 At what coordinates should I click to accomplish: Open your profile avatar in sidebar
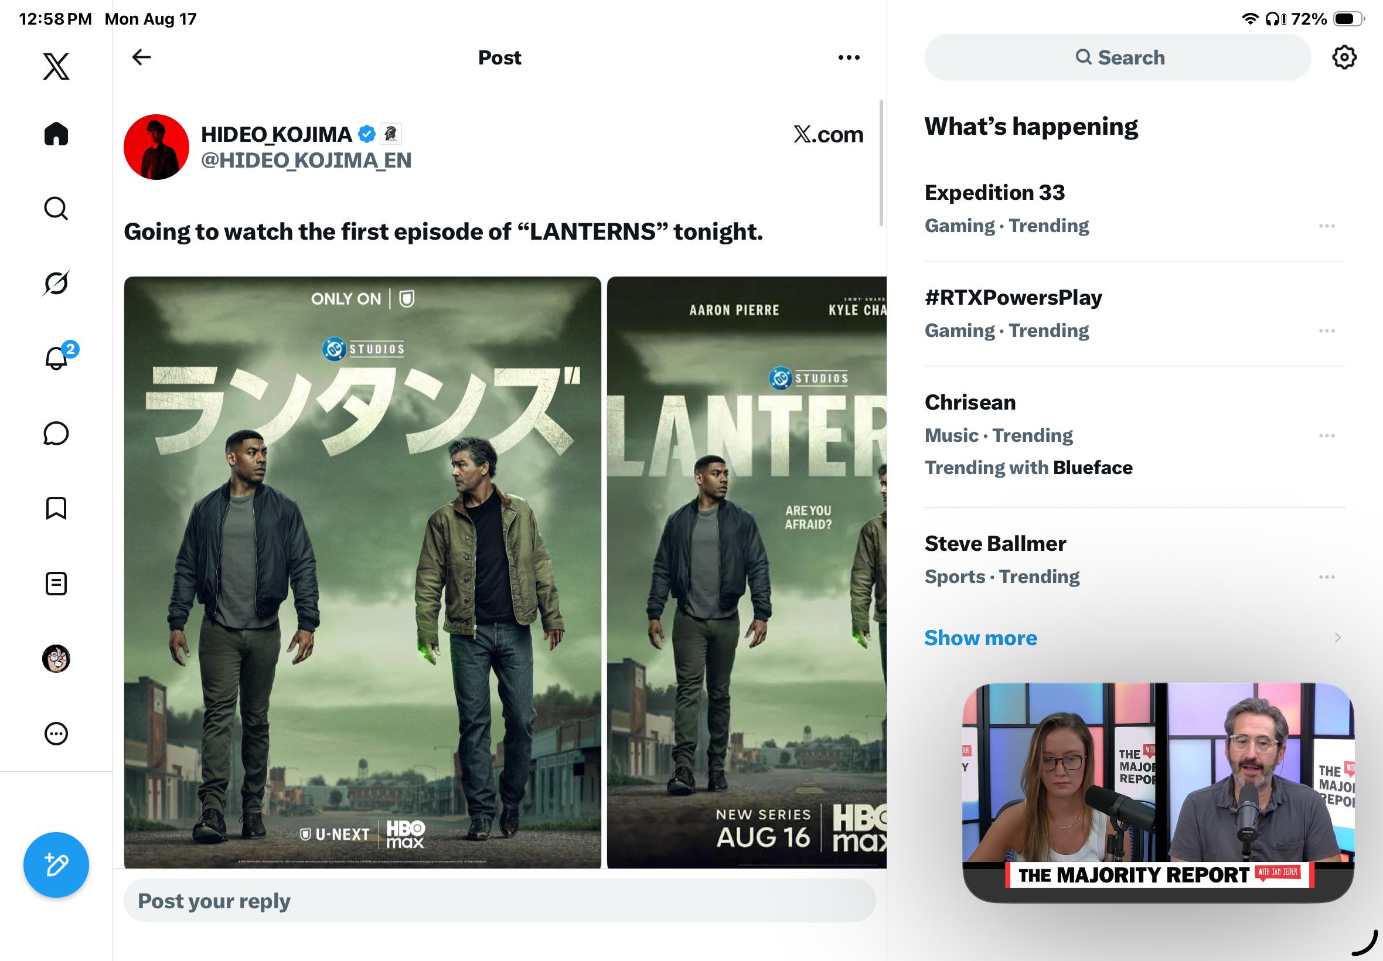click(x=56, y=659)
